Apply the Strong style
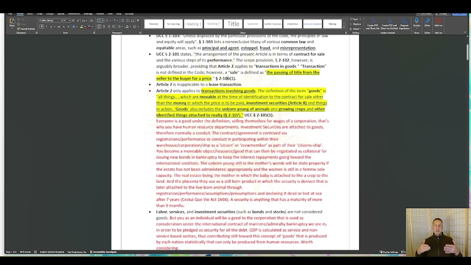Image resolution: width=471 pixels, height=265 pixels. click(332, 24)
